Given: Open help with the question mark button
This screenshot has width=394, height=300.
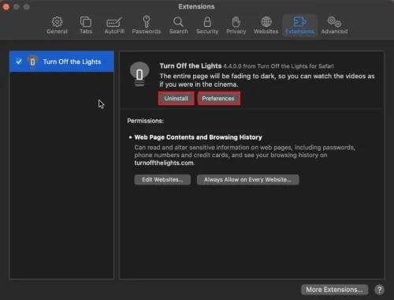Looking at the screenshot, I should click(x=379, y=290).
